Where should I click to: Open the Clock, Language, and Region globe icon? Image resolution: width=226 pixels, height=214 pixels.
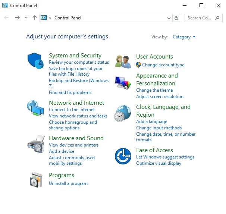coord(123,113)
